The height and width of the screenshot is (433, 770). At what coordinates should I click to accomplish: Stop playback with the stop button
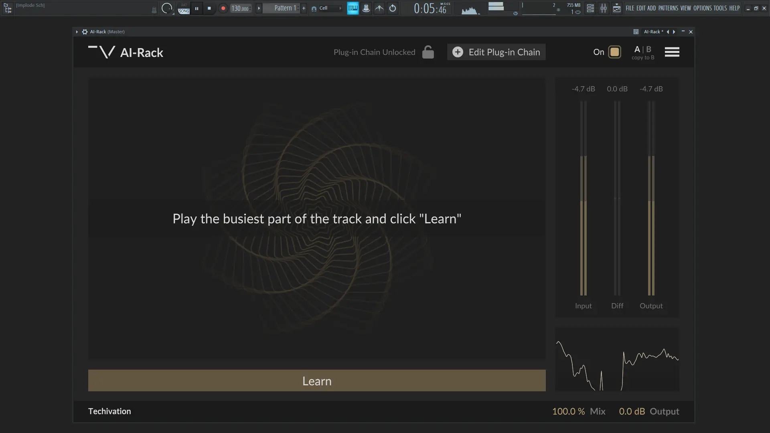(x=209, y=8)
